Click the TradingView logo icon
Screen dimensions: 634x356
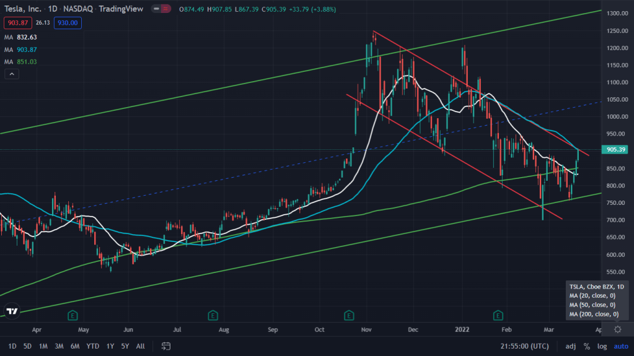pos(11,311)
